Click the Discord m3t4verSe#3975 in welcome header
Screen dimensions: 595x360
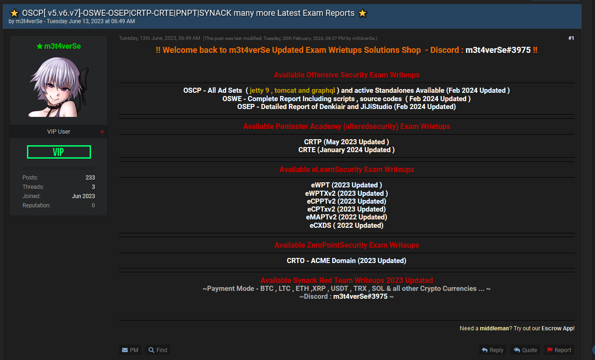pyautogui.click(x=498, y=50)
